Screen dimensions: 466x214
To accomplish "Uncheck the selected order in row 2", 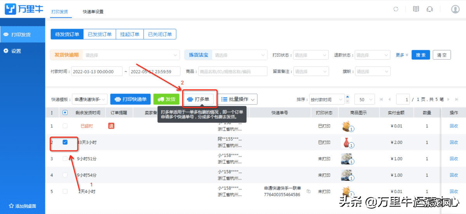I will [65, 142].
